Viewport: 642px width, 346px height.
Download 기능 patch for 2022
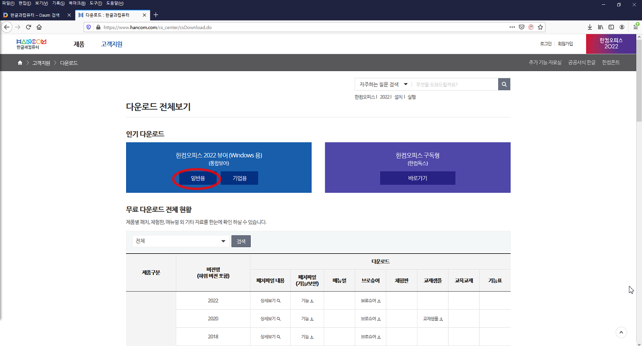pyautogui.click(x=307, y=301)
